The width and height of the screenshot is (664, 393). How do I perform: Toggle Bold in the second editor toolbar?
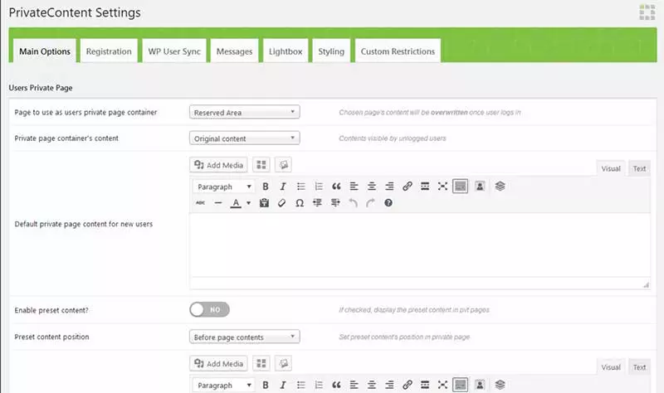pos(266,385)
